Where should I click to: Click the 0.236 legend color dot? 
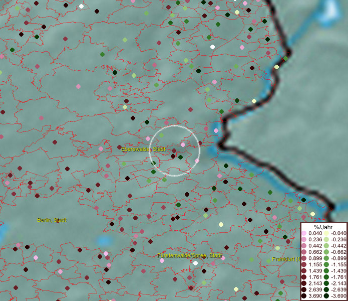point(304,240)
